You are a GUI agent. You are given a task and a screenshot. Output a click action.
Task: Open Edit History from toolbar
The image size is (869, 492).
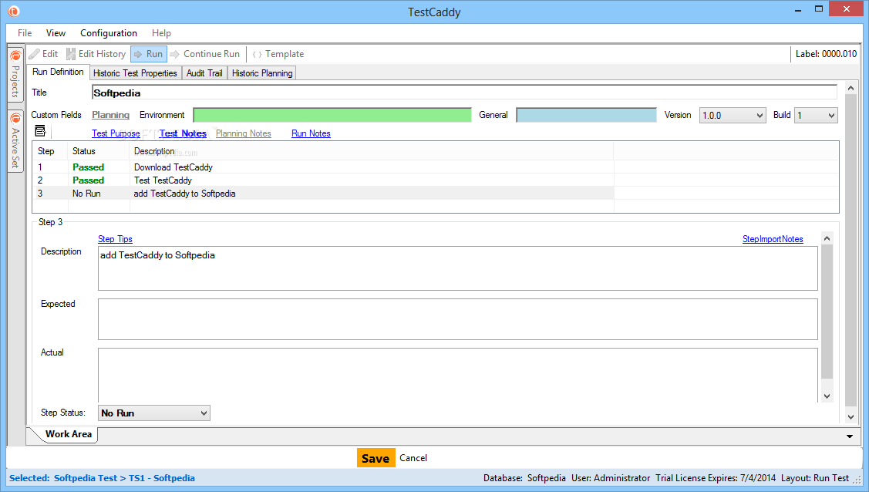pos(96,54)
